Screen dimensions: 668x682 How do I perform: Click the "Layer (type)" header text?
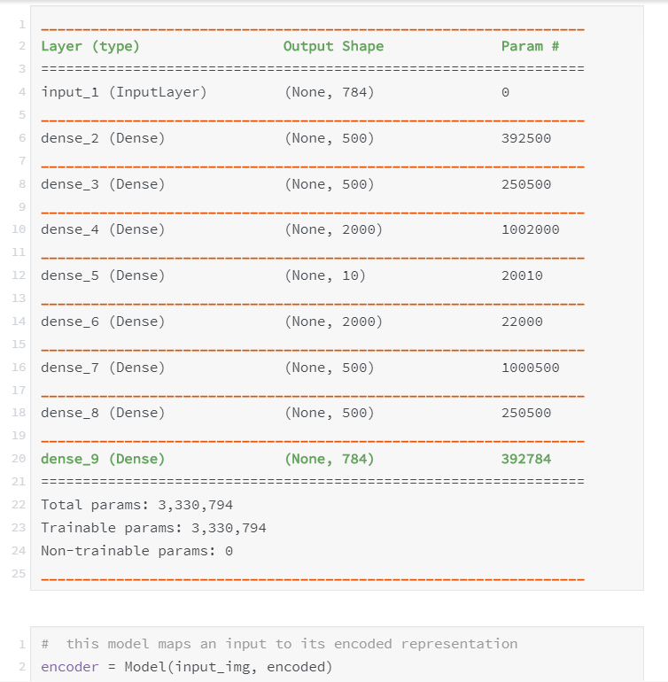(90, 46)
